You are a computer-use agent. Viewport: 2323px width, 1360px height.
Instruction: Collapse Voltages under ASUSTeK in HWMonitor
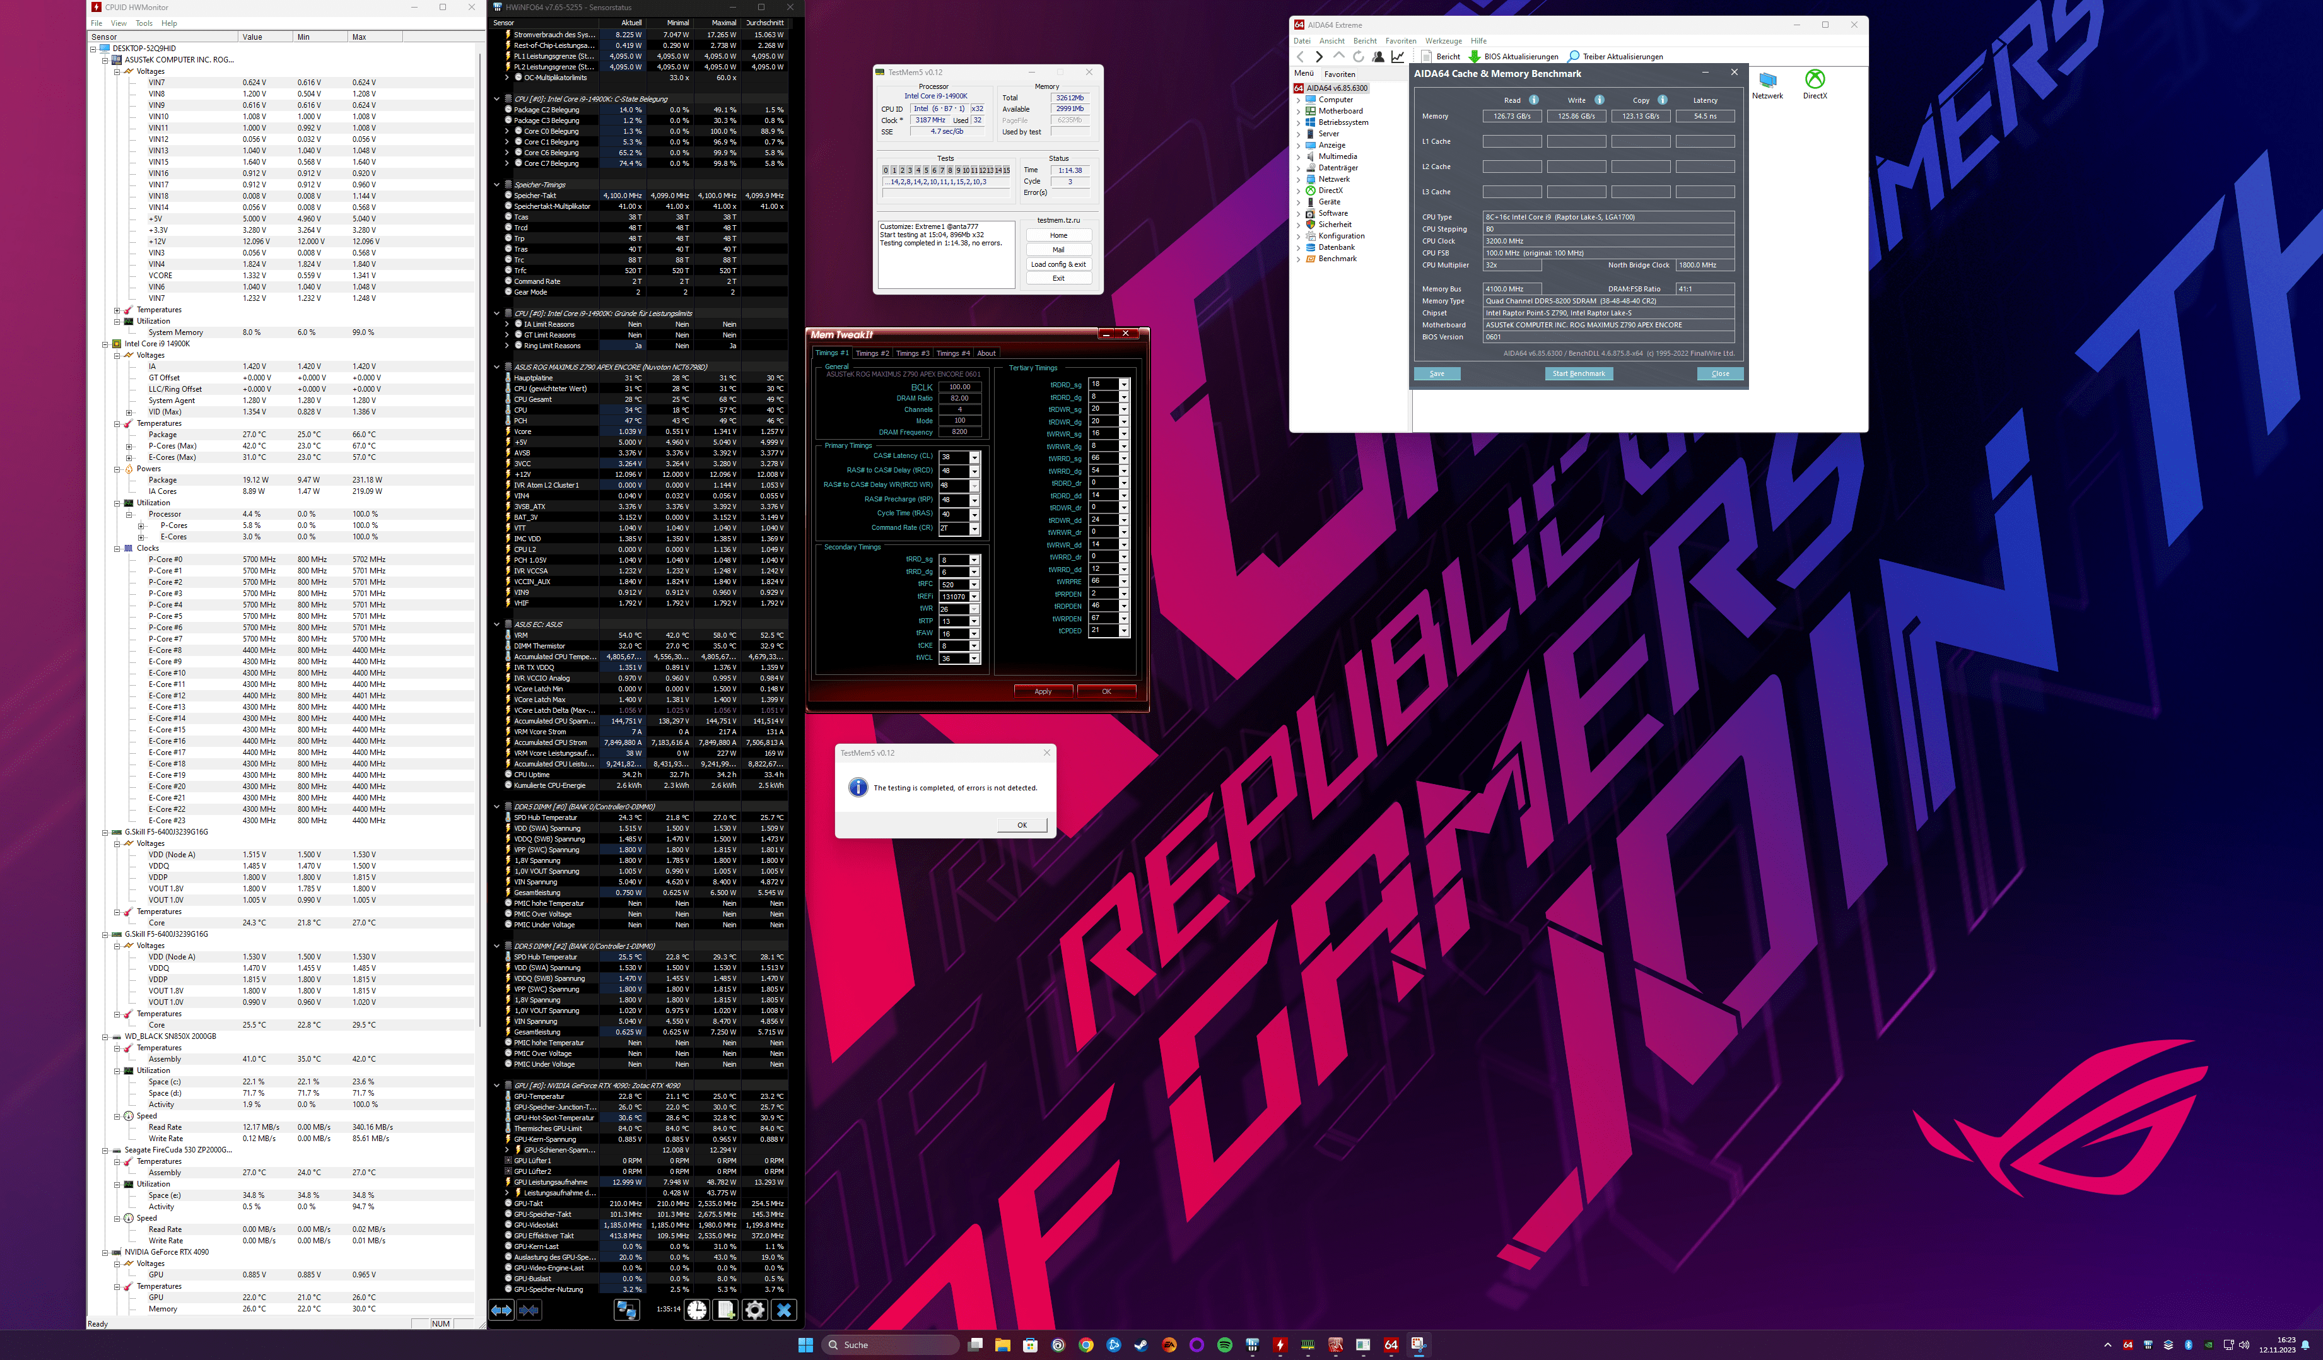pyautogui.click(x=117, y=71)
